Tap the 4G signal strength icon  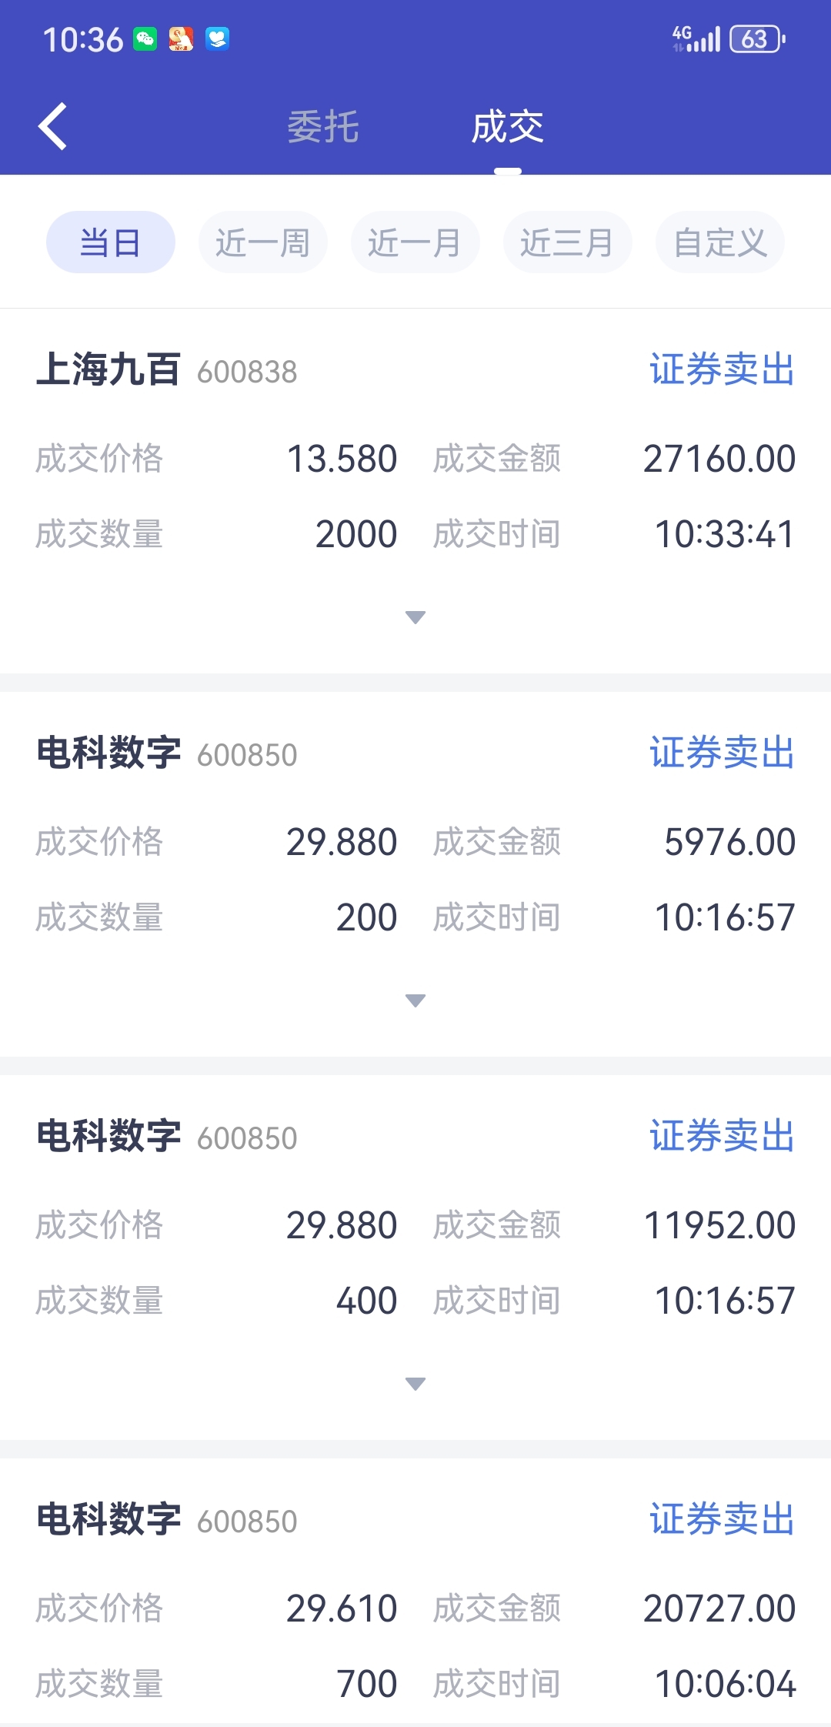pos(696,38)
